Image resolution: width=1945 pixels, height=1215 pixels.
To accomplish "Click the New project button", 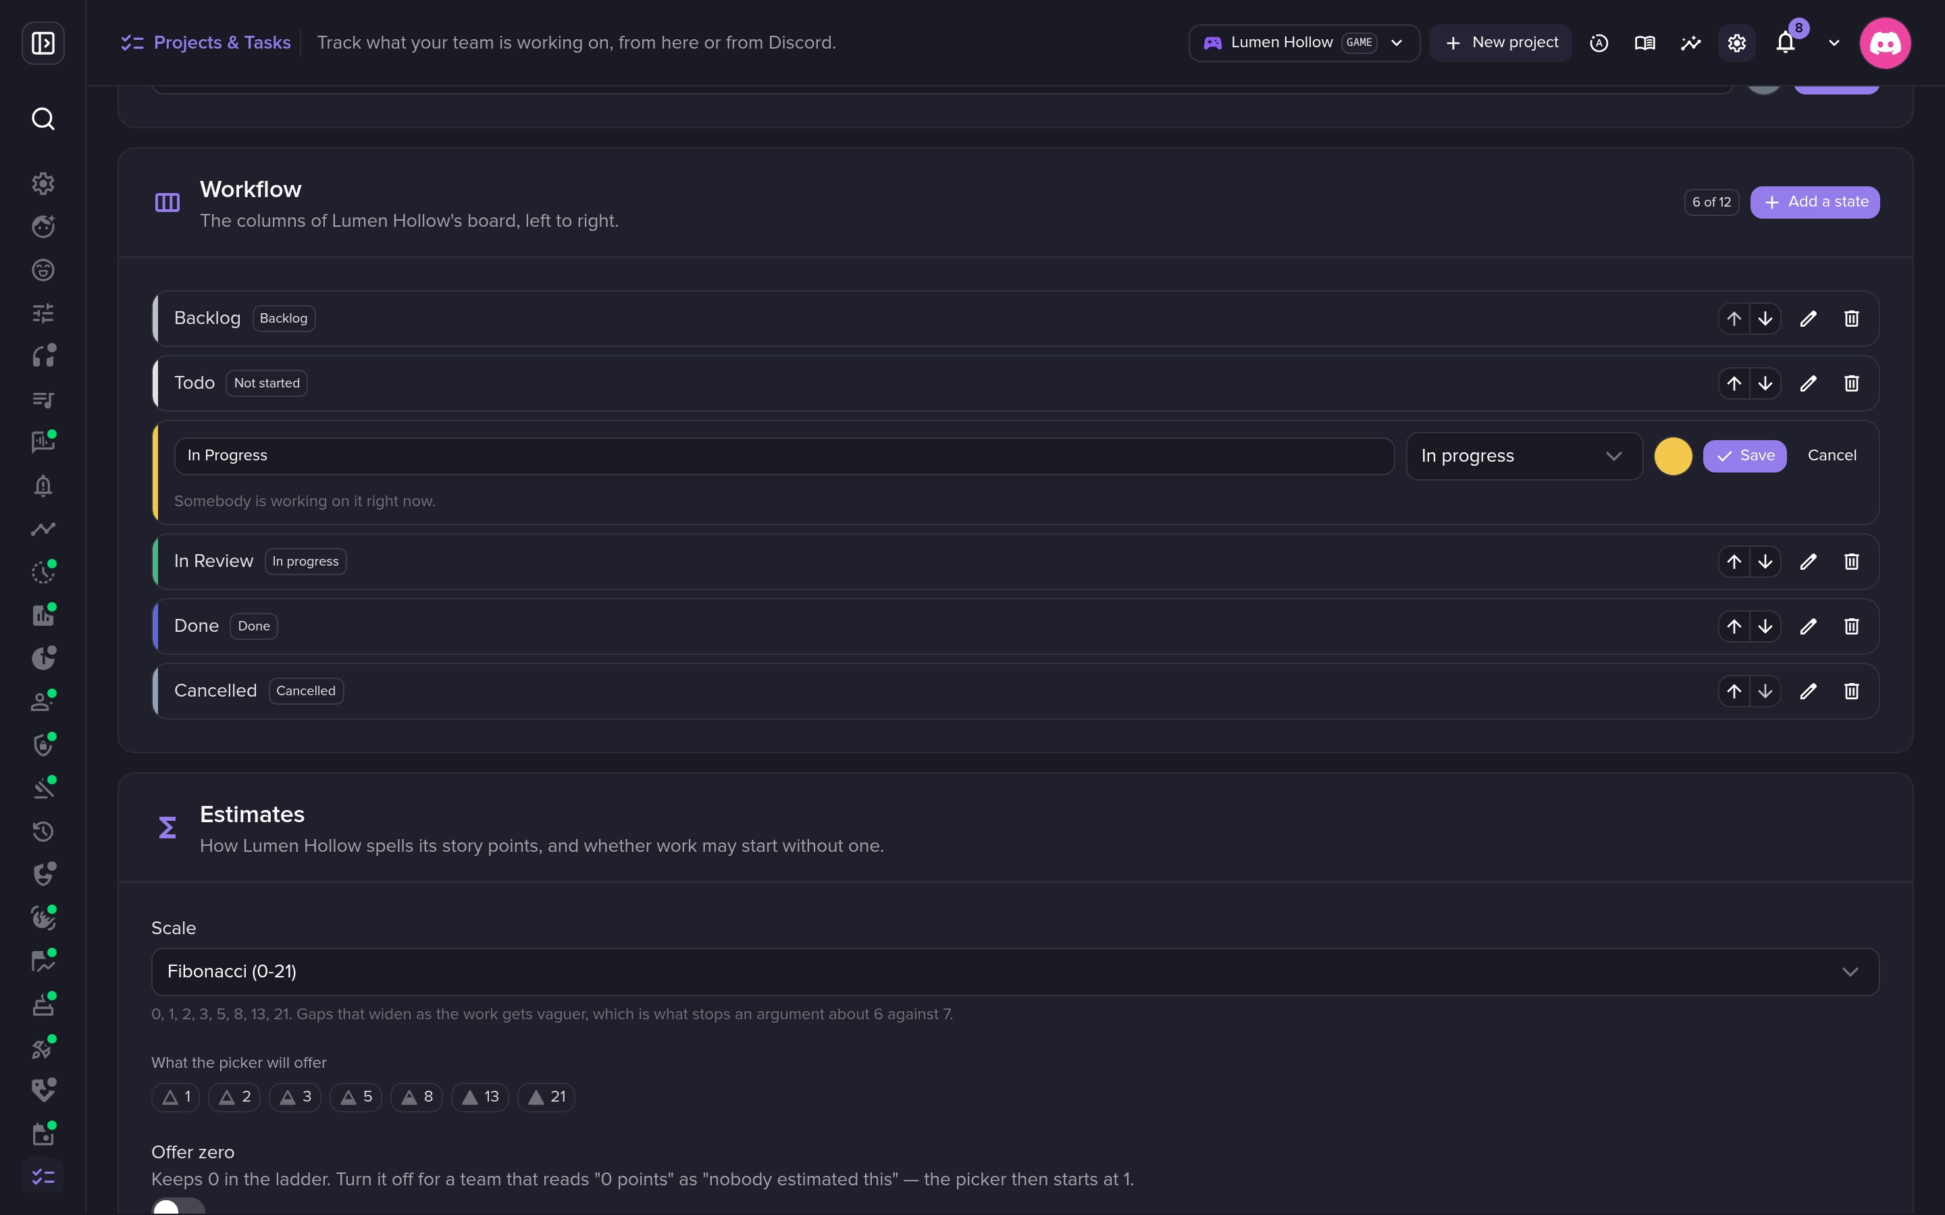I will [x=1501, y=43].
